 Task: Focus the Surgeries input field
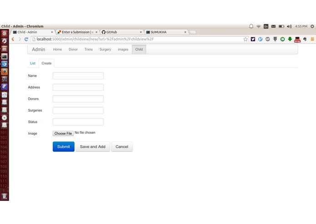(x=78, y=110)
